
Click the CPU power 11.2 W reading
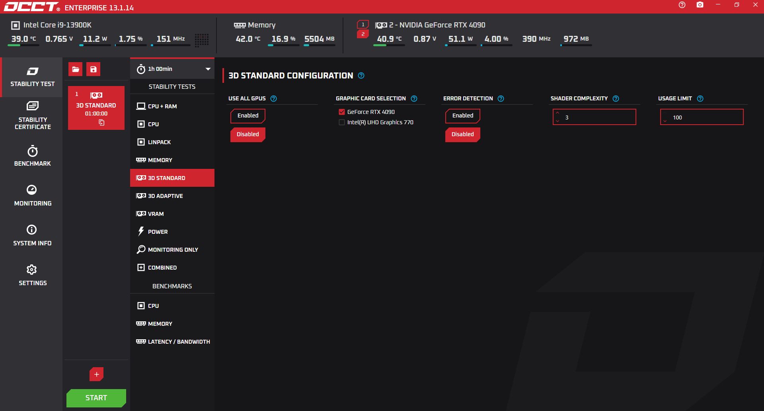pyautogui.click(x=95, y=39)
